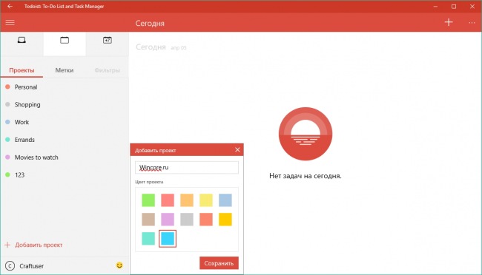Select the Today calendar view icon

tap(65, 40)
